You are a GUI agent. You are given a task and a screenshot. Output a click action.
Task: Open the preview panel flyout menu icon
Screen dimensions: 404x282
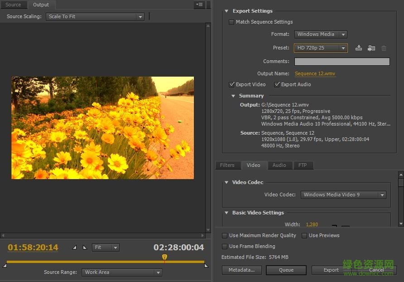tap(199, 5)
